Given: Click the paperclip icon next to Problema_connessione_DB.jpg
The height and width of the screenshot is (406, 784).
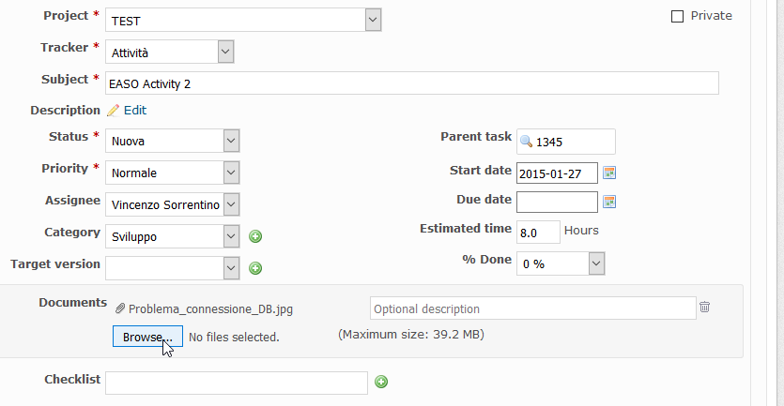Looking at the screenshot, I should coord(120,308).
